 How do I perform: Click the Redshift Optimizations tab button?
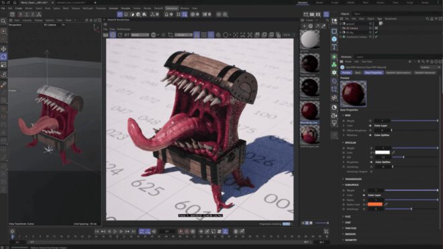398,72
